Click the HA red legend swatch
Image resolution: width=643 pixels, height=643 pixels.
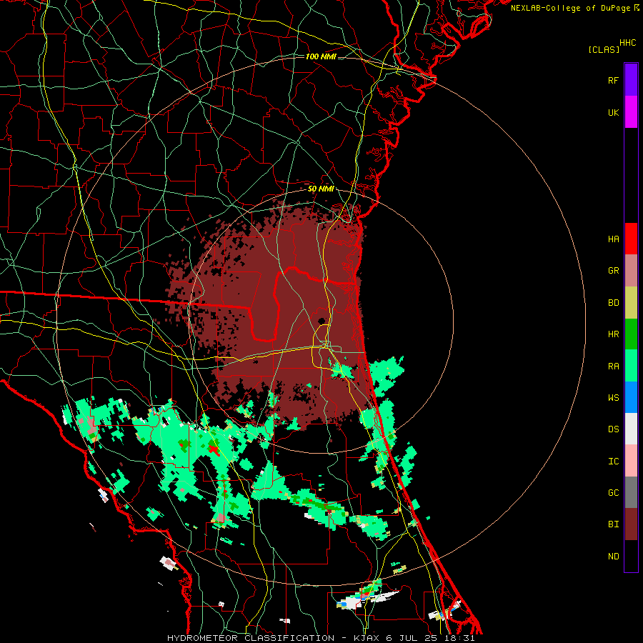631,239
